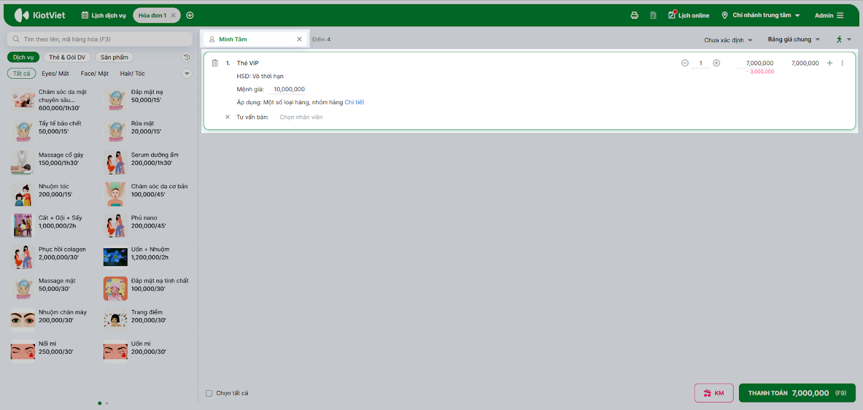
Task: Expand Chưa xác định dropdown
Action: [x=728, y=40]
